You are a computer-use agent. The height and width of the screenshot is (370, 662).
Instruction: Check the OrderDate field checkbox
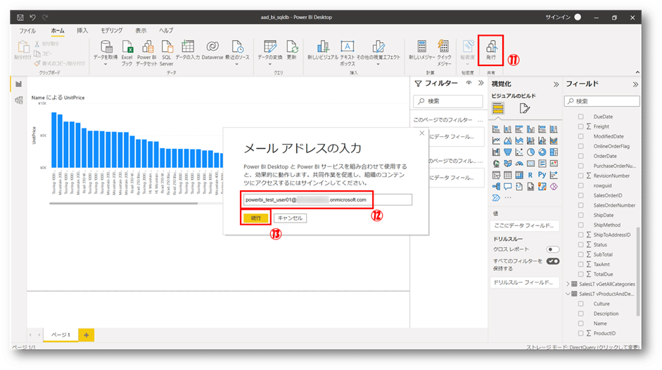581,156
